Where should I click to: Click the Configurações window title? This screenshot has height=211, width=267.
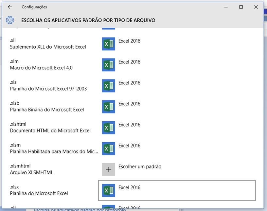point(34,7)
